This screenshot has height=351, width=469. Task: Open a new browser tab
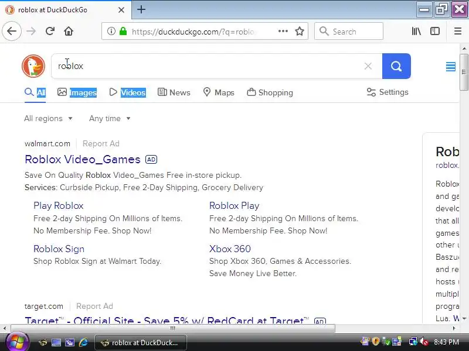tap(141, 9)
